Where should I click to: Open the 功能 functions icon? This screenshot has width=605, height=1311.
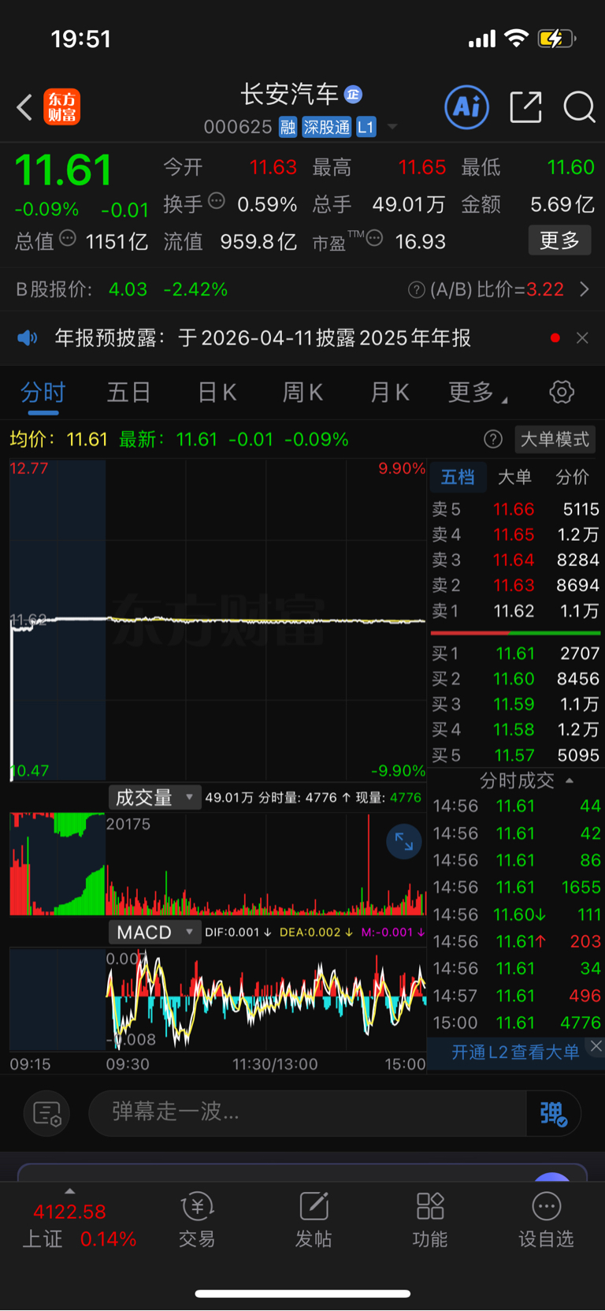(430, 1219)
